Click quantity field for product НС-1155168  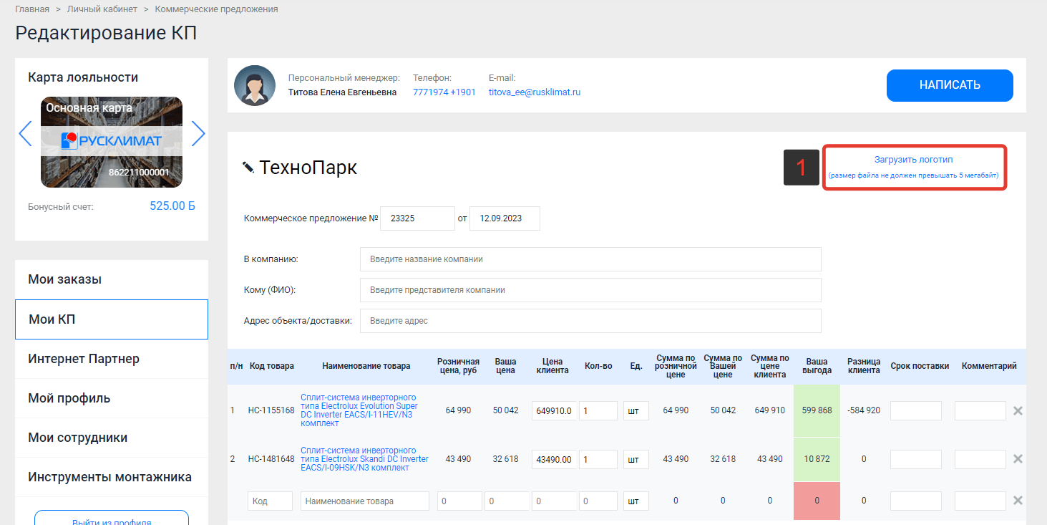click(x=598, y=411)
